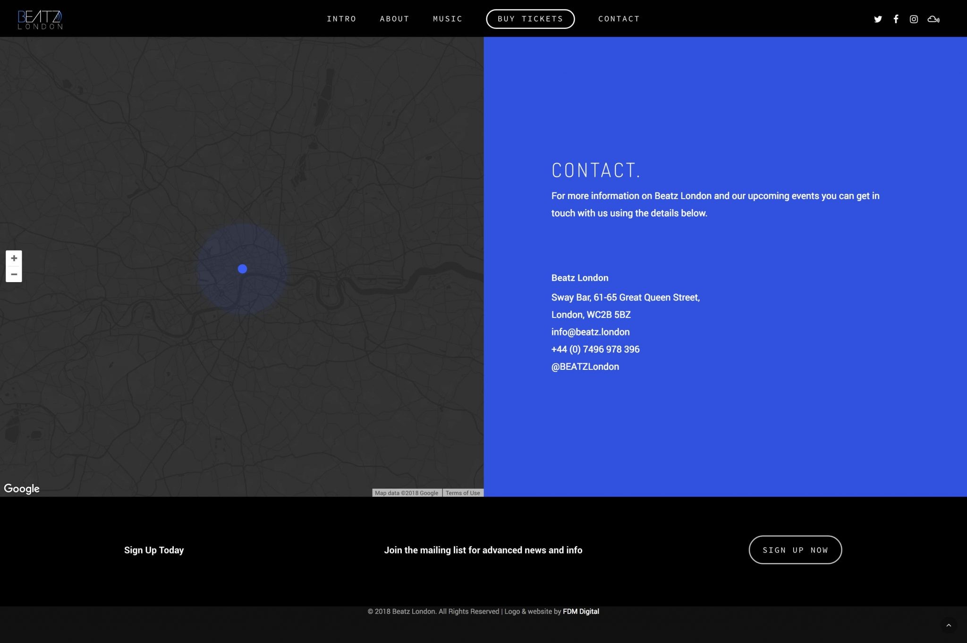Viewport: 967px width, 643px height.
Task: Open the Music menu item
Action: point(448,19)
